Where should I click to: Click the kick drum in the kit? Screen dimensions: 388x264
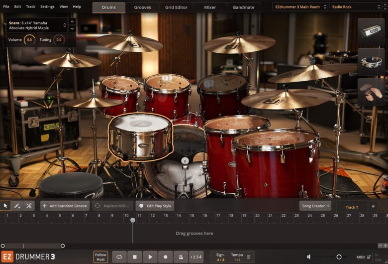[x=177, y=163]
